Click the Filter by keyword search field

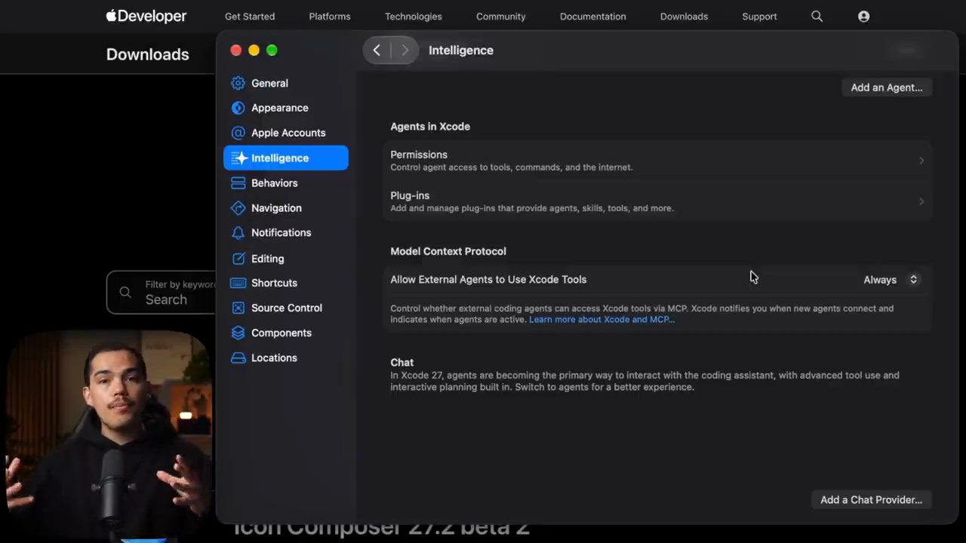162,293
